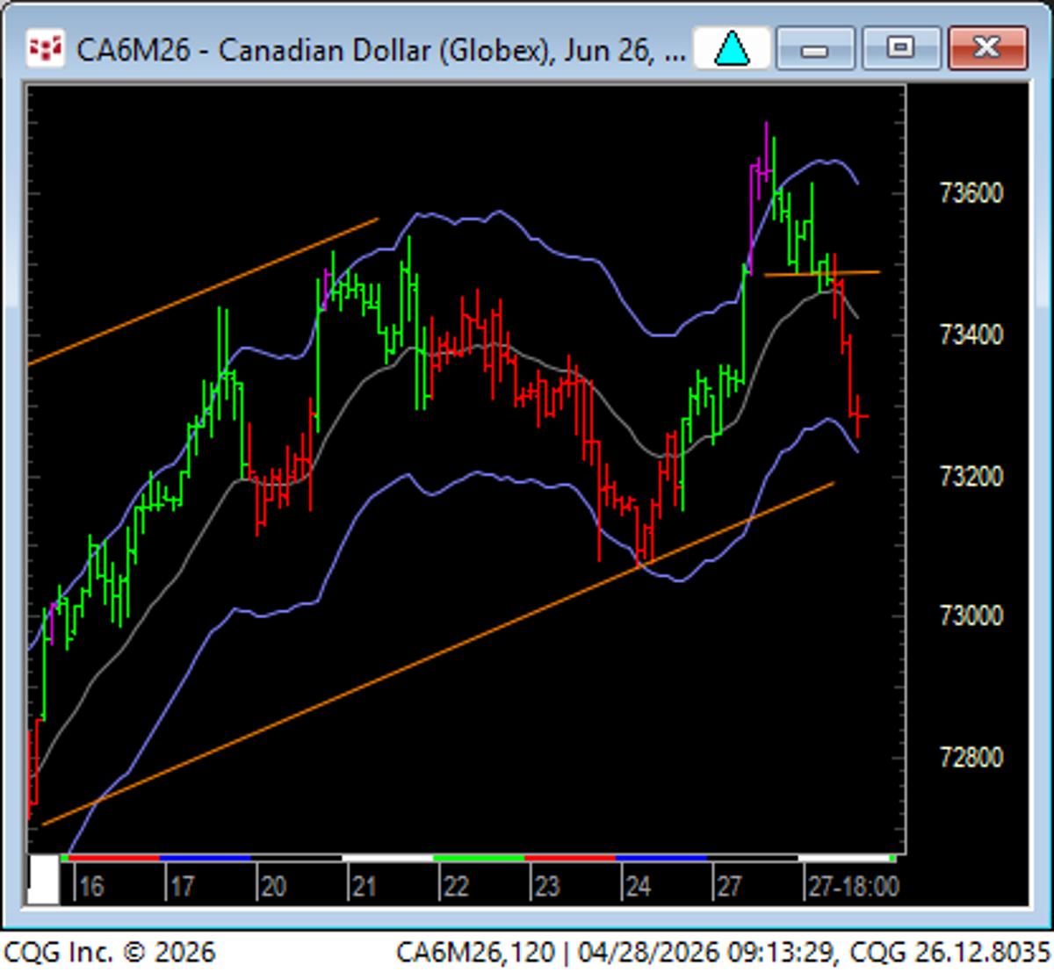1054x972 pixels.
Task: Select date label 23 on time axis
Action: 547,887
